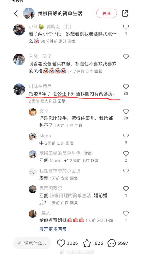The width and height of the screenshot is (154, 256).
Task: Expand more replies via 展开更多回复
Action: coord(53,229)
